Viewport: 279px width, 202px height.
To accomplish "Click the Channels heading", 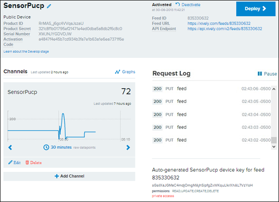I will click(15, 71).
